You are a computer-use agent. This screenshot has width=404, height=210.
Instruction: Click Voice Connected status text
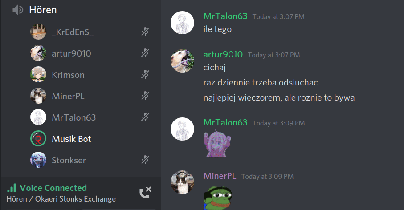[53, 188]
